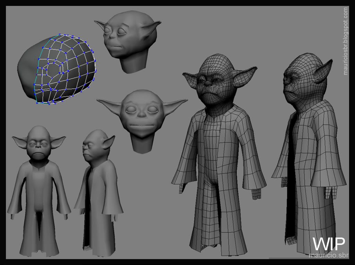This screenshot has width=355, height=265.
Task: Select the wireframe side-view full body model
Action: point(309,166)
